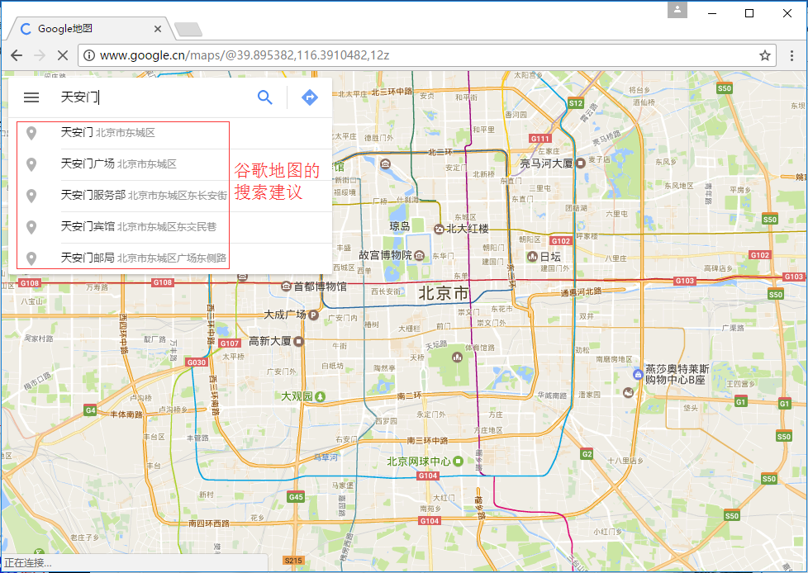Click the 通惠河北路 road label
Viewport: 808px width, 573px height.
click(582, 292)
